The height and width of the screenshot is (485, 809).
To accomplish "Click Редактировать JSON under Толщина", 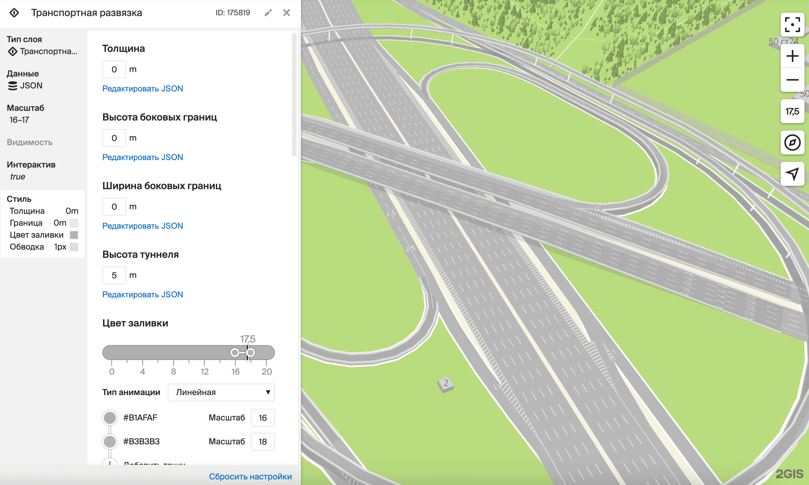I will point(143,89).
